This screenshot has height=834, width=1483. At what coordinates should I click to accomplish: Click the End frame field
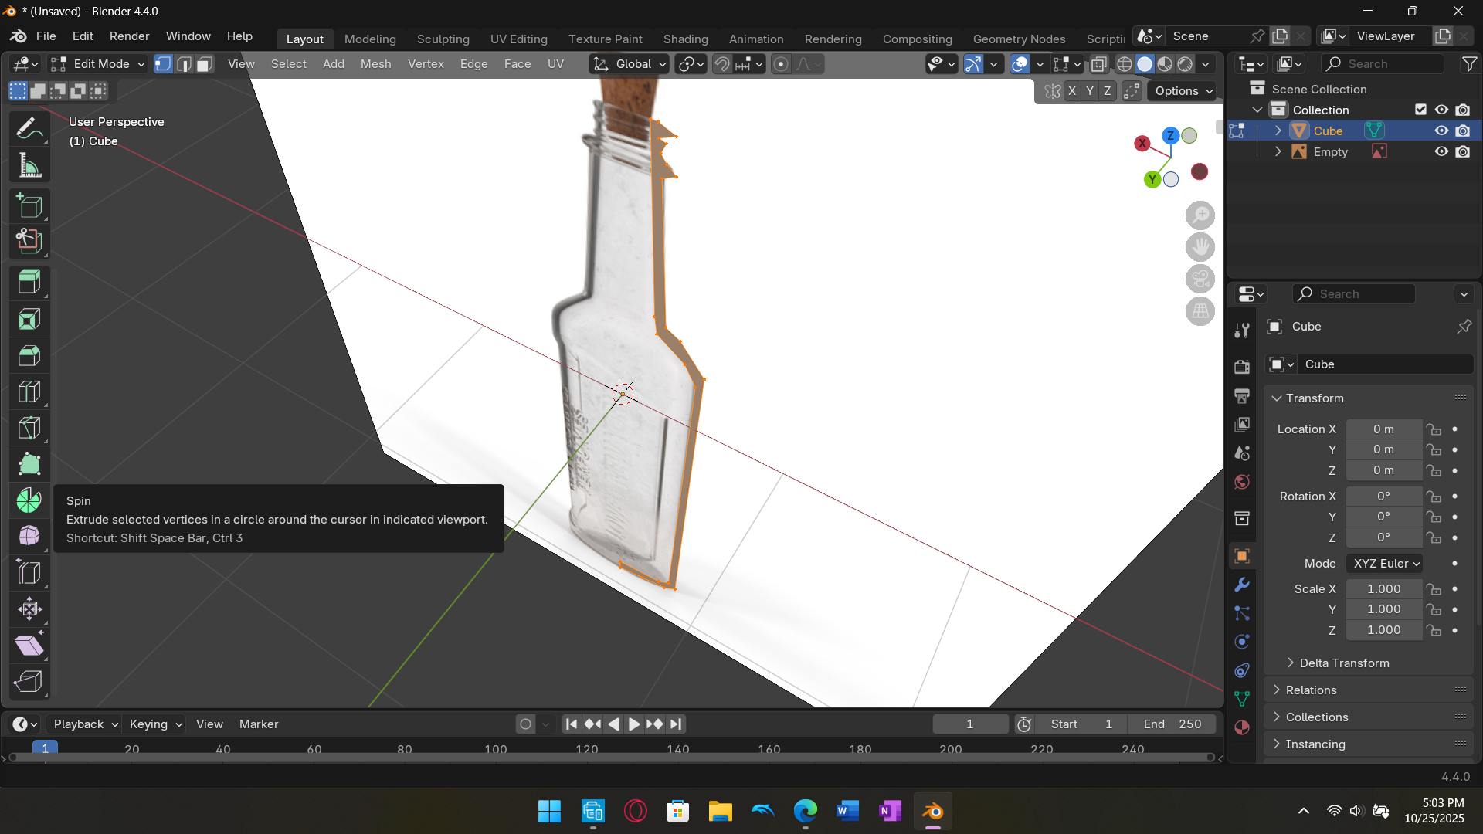click(x=1172, y=724)
